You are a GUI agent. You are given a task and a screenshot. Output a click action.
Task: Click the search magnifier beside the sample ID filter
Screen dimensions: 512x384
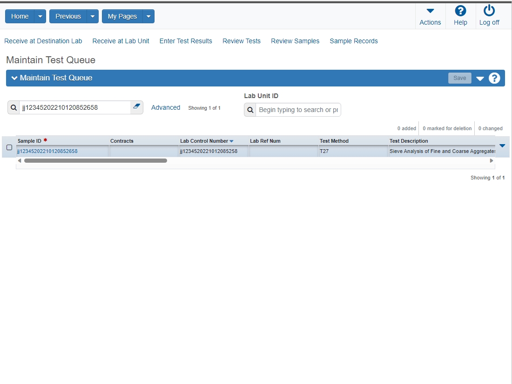tap(13, 108)
